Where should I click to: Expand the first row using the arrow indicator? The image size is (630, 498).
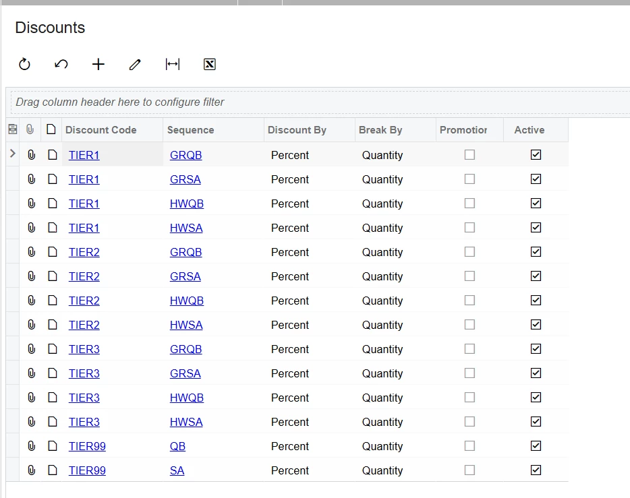pyautogui.click(x=12, y=154)
